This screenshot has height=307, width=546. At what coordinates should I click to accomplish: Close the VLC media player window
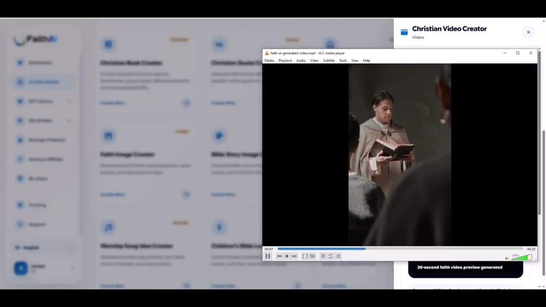coord(531,53)
